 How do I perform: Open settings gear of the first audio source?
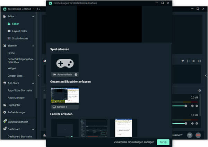pos(197,106)
